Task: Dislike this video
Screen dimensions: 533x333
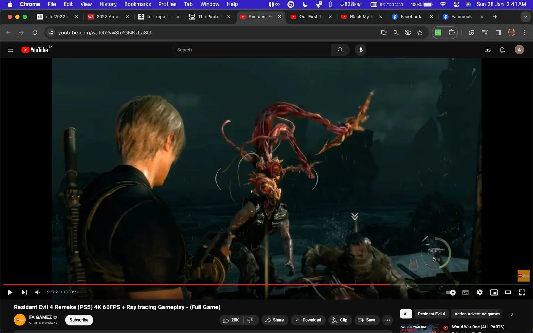Action: tap(251, 320)
